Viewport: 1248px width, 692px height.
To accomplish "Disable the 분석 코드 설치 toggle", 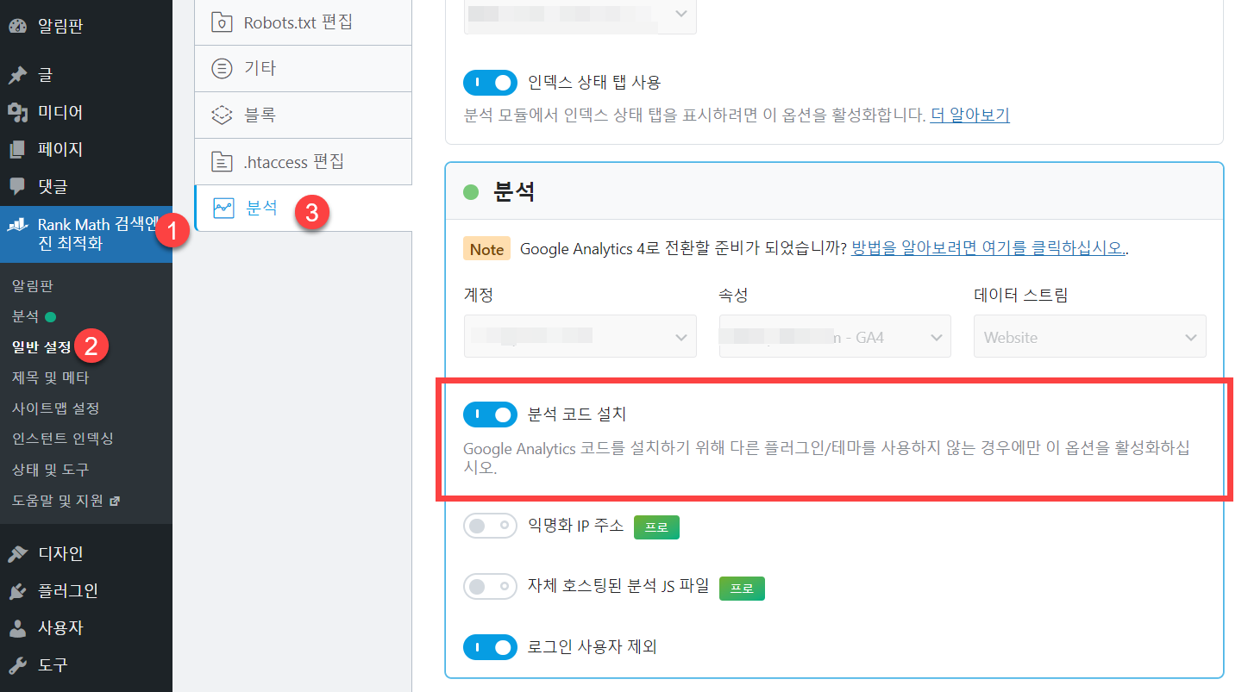I will point(490,415).
